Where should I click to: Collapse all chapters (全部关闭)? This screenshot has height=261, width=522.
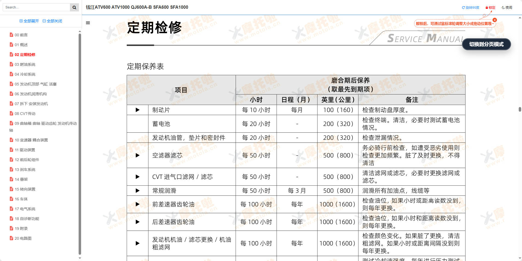(x=52, y=21)
